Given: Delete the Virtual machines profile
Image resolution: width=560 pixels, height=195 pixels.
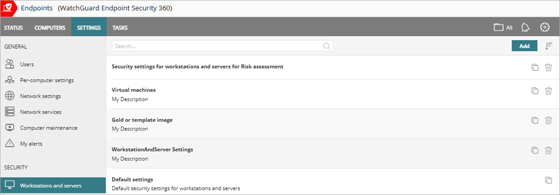Looking at the screenshot, I should [548, 91].
